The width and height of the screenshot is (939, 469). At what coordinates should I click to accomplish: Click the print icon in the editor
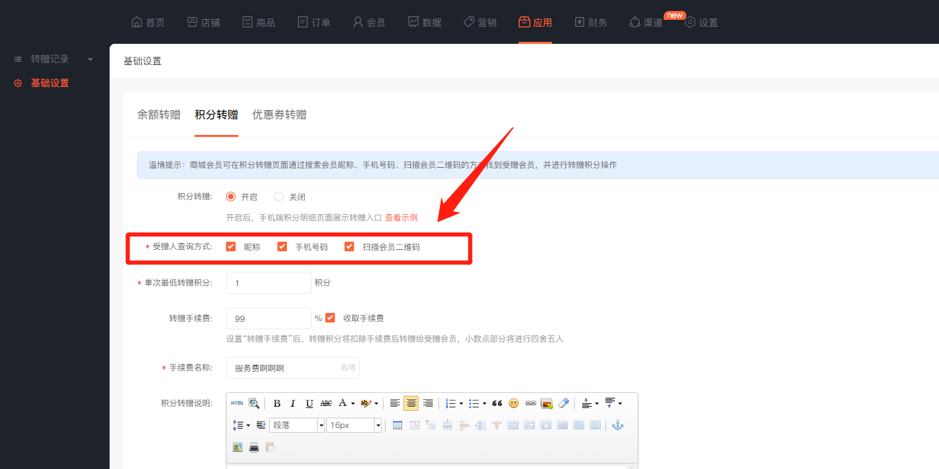click(254, 447)
